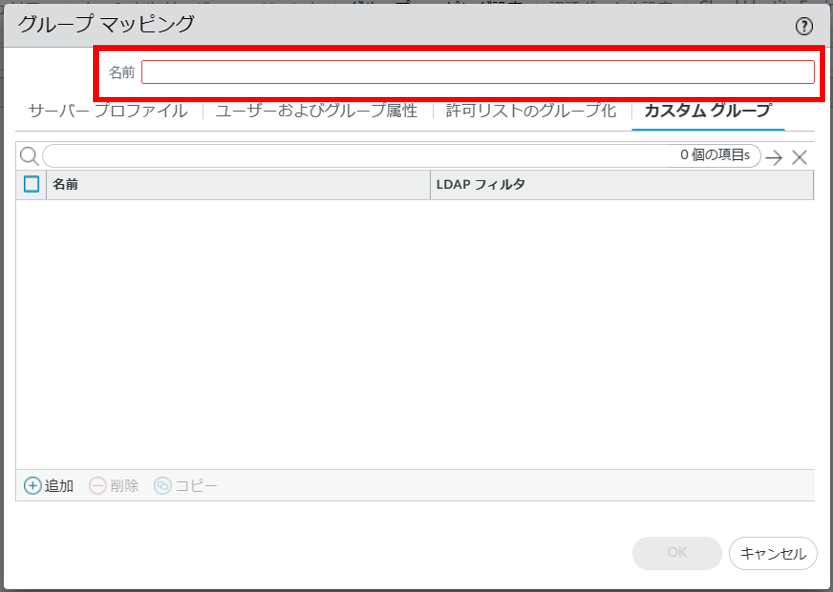Click the magnifying glass search icon
This screenshot has width=833, height=592.
click(29, 156)
